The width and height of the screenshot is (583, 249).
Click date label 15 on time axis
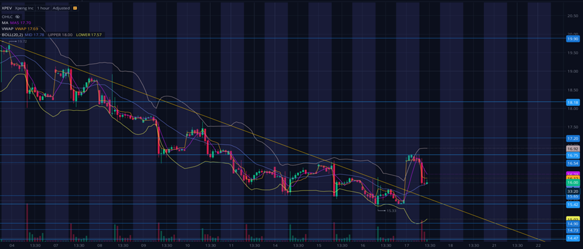click(x=319, y=245)
